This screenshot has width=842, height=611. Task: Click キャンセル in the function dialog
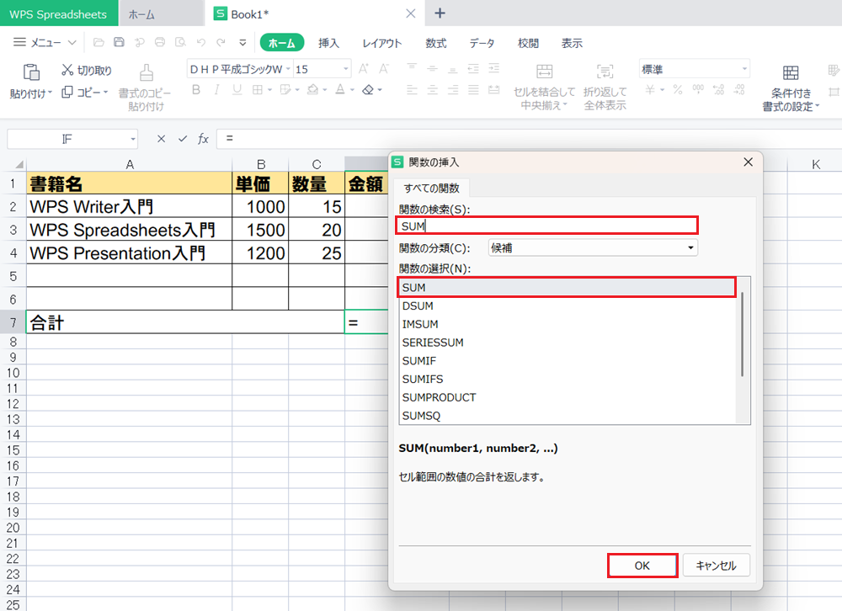(x=716, y=566)
